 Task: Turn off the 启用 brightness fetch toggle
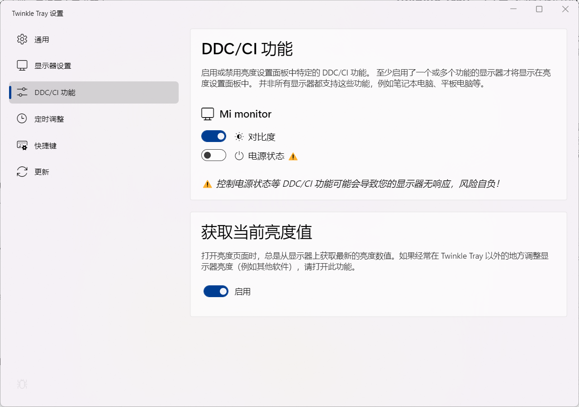(216, 291)
